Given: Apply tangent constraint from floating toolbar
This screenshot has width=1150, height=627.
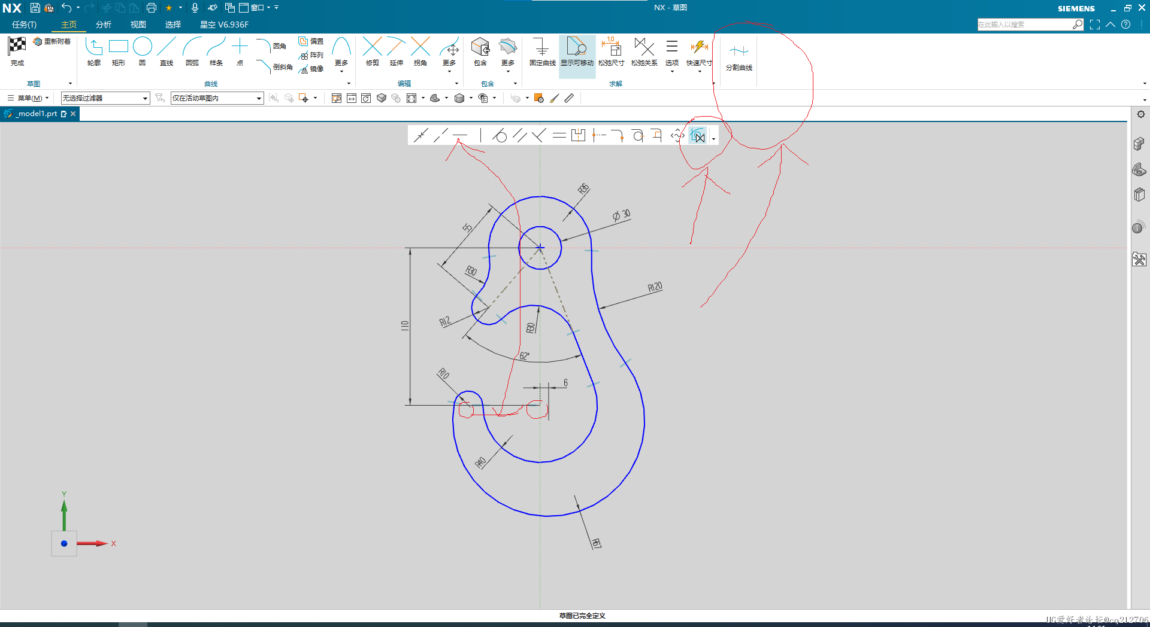Looking at the screenshot, I should click(500, 135).
